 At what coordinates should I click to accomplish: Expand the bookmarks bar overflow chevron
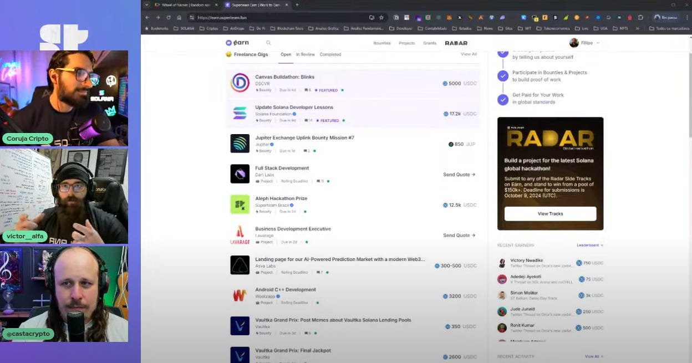[637, 28]
